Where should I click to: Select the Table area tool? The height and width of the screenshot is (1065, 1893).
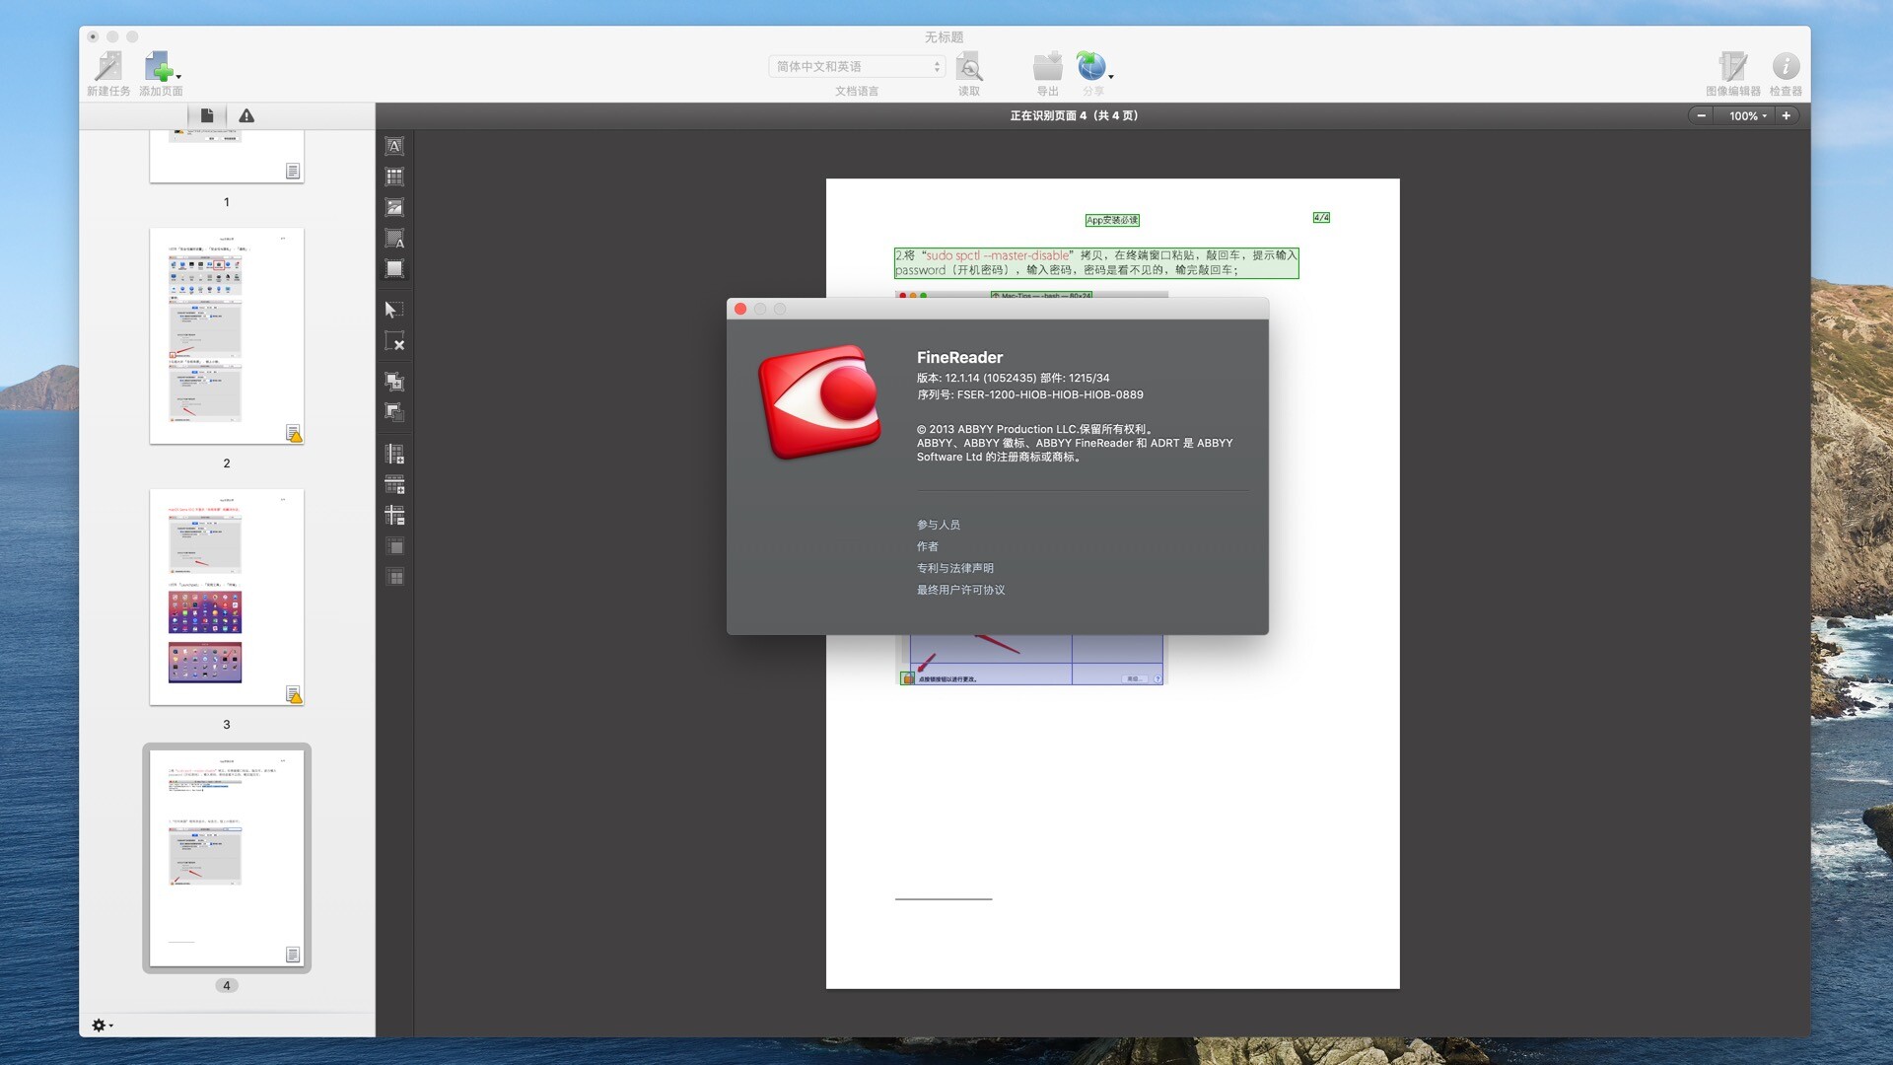point(394,177)
